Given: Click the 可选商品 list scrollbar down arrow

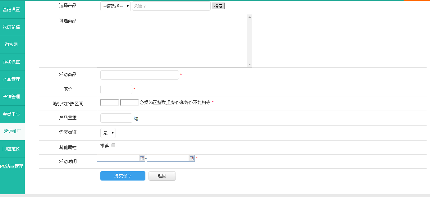Looking at the screenshot, I should tap(249, 65).
